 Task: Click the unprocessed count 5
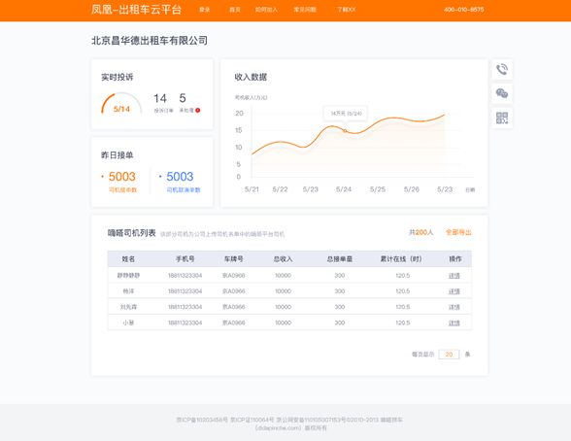click(x=183, y=98)
